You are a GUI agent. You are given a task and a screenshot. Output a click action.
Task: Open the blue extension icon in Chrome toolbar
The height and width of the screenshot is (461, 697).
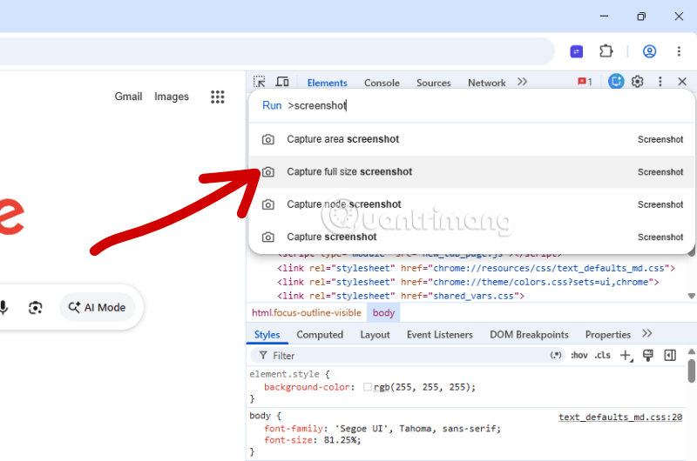coord(577,51)
